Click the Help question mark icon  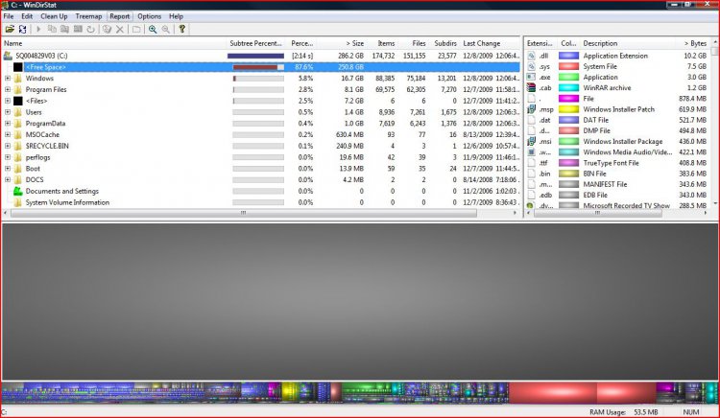coord(181,30)
